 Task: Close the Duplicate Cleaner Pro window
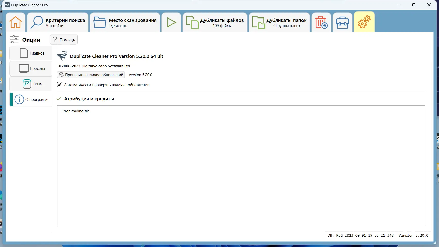click(429, 5)
